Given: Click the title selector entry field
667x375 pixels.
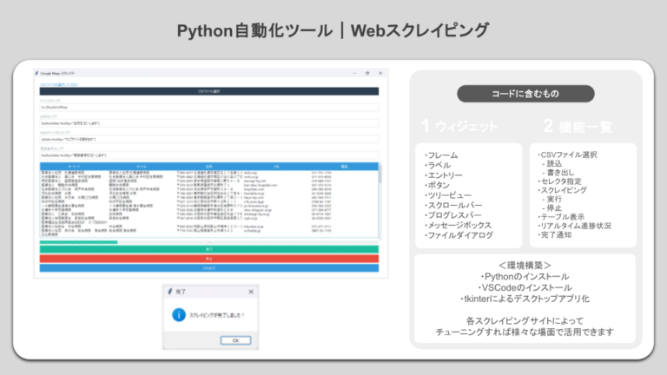Looking at the screenshot, I should point(208,108).
